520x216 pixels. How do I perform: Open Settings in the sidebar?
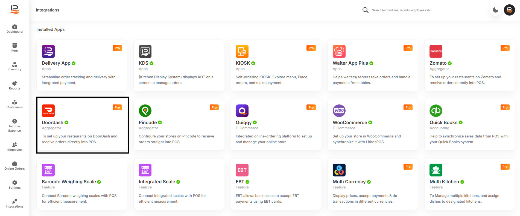pyautogui.click(x=14, y=185)
